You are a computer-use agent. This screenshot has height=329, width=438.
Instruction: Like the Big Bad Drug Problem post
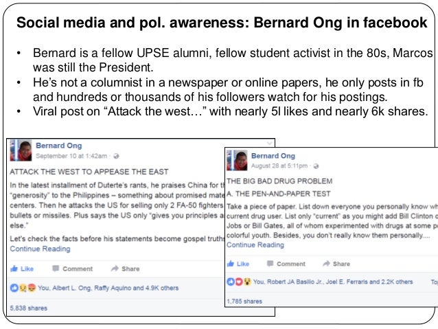pyautogui.click(x=238, y=264)
